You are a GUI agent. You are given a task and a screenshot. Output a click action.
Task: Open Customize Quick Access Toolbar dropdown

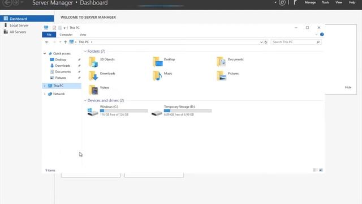(64, 28)
